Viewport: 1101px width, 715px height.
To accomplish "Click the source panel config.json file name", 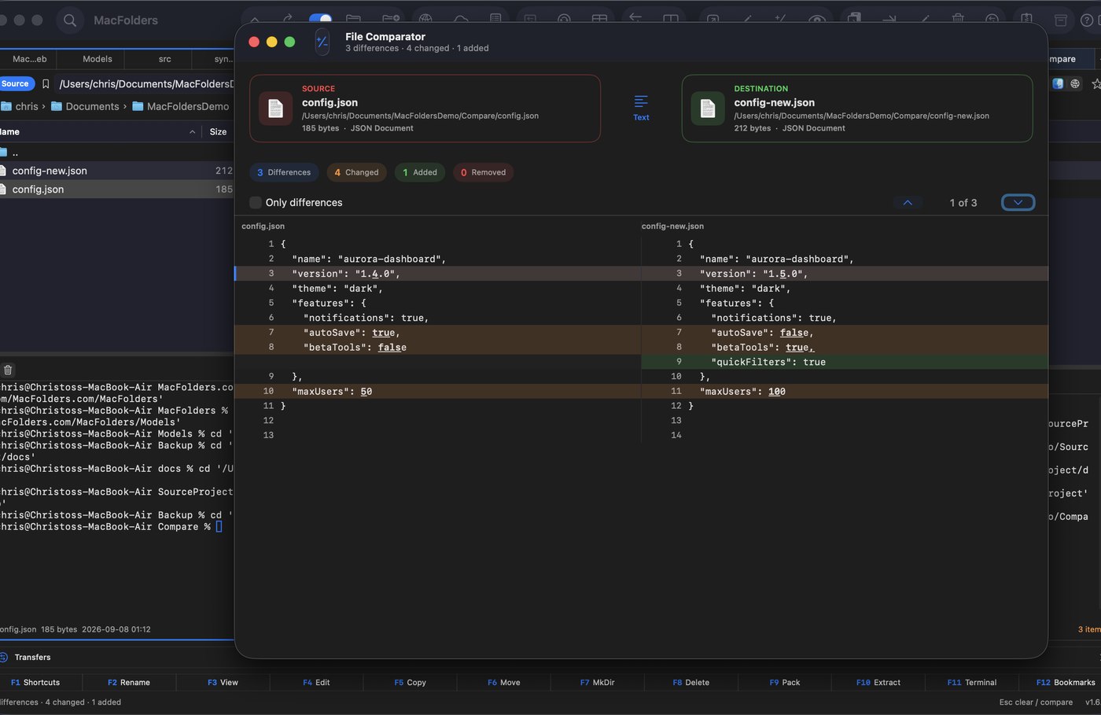I will tap(330, 102).
